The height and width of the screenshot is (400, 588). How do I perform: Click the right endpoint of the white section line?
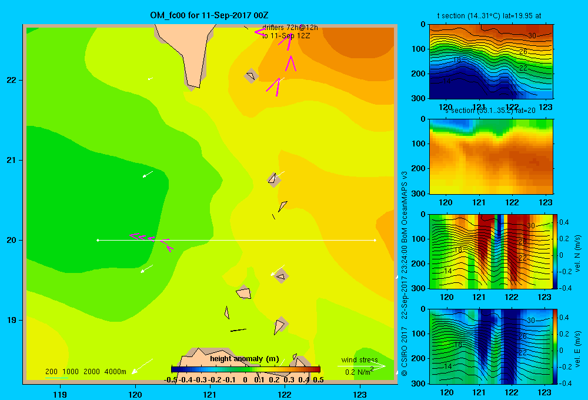(x=375, y=240)
